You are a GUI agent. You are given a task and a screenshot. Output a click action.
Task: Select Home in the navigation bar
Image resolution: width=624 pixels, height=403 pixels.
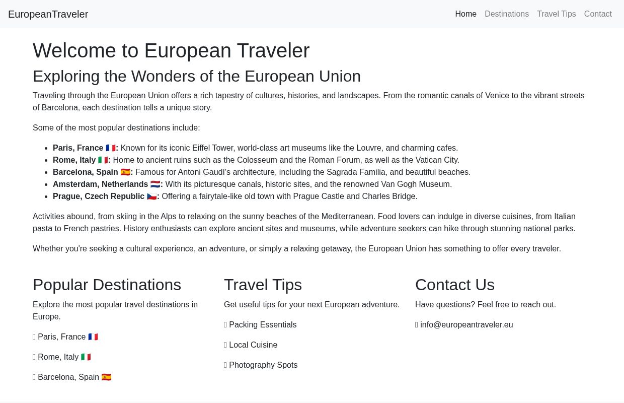click(465, 14)
